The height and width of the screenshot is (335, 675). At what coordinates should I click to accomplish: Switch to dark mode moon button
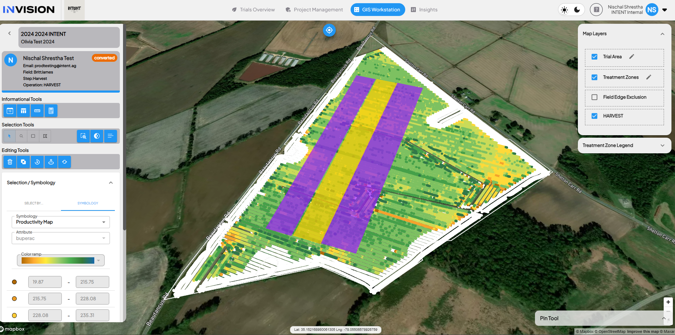[577, 10]
